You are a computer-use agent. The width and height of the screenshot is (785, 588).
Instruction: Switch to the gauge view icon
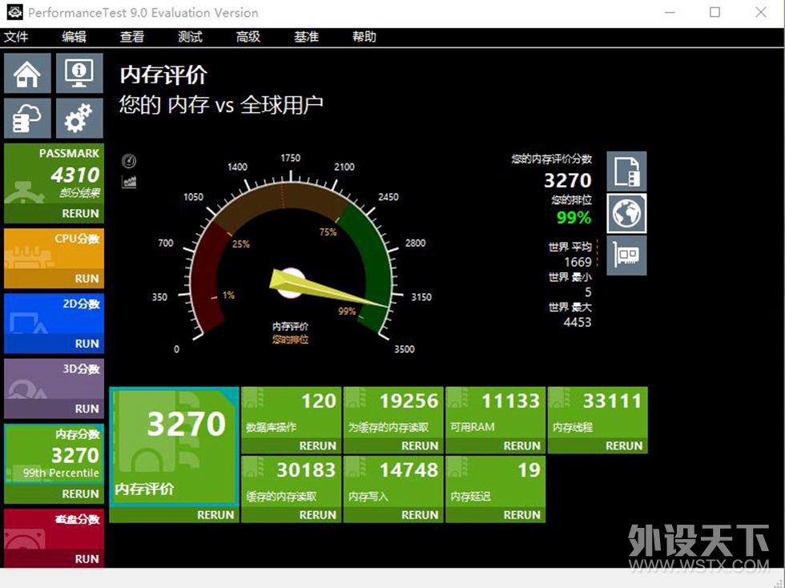click(x=129, y=161)
